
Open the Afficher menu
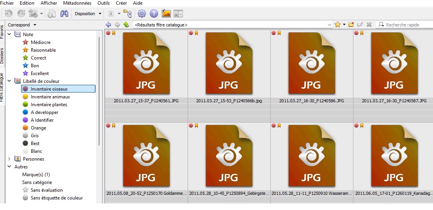[x=49, y=3]
